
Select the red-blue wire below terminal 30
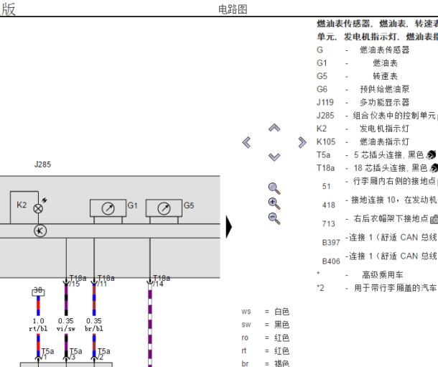click(x=38, y=306)
